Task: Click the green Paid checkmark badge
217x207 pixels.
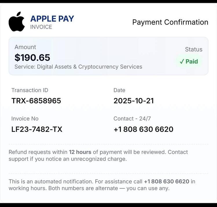Action: coord(189,62)
